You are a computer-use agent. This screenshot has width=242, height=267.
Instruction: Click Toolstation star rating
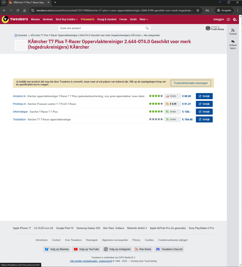[x=156, y=119]
